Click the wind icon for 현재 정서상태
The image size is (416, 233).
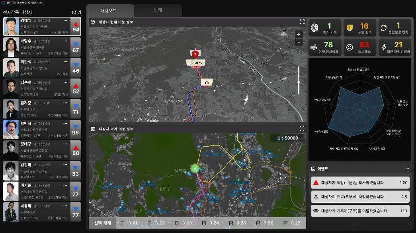tap(314, 47)
